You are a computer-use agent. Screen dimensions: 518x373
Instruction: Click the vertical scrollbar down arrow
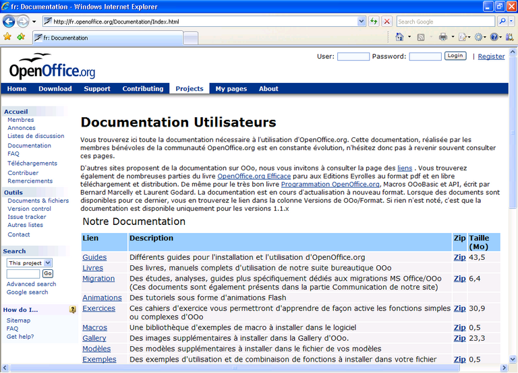coord(513,359)
